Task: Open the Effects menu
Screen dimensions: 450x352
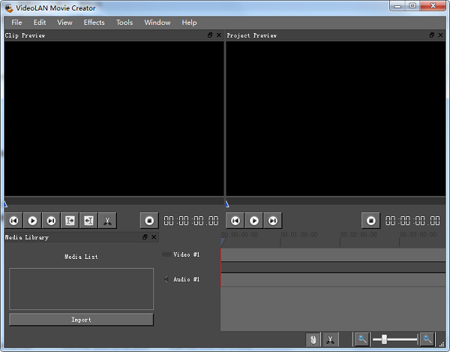Action: click(94, 23)
